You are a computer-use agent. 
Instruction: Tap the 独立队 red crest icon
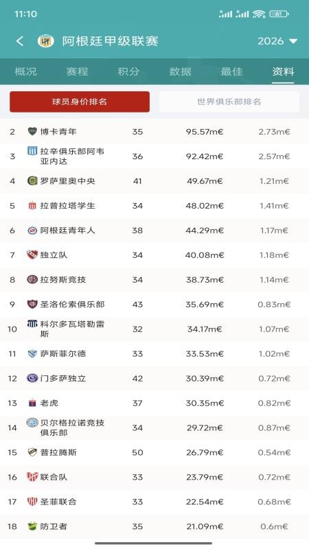click(32, 255)
